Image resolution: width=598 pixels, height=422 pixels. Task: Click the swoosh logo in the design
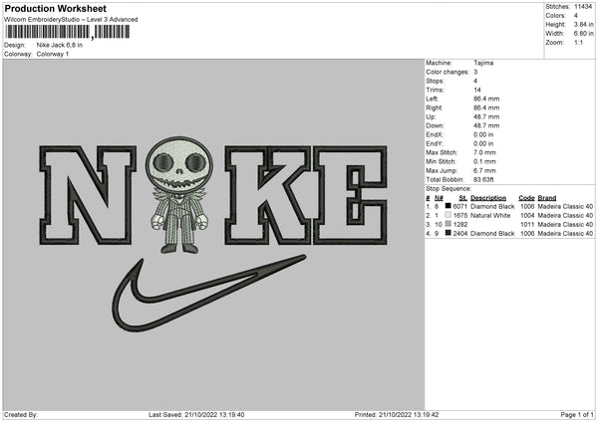click(x=208, y=294)
